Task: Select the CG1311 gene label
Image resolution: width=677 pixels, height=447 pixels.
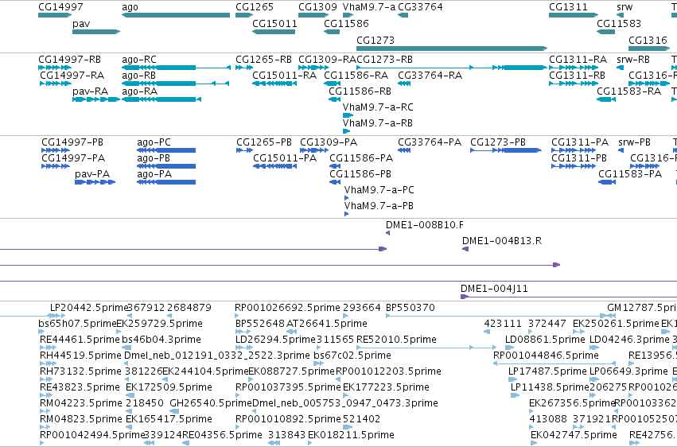Action: (x=568, y=7)
